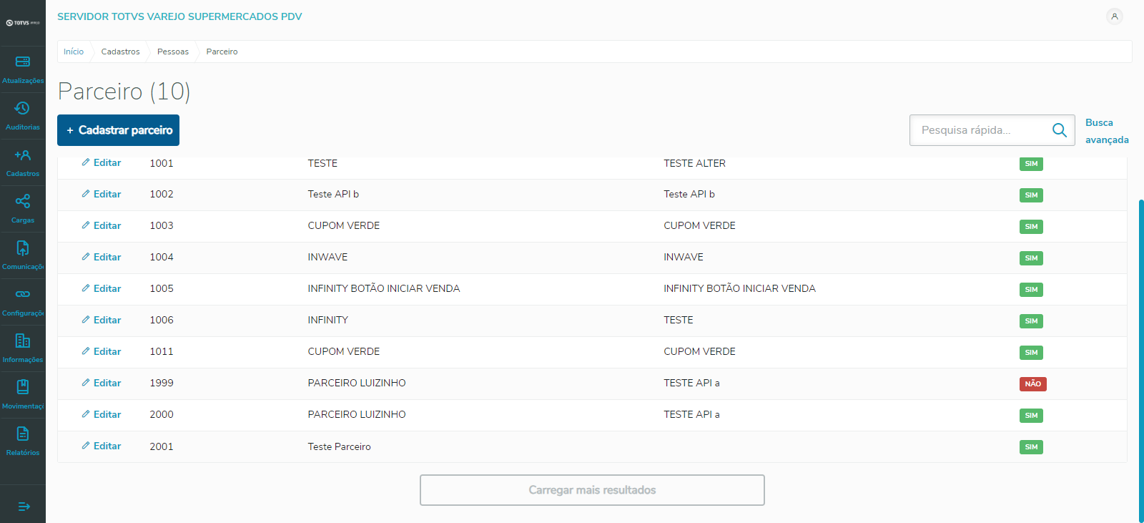Click the magnifier search icon
Image resolution: width=1144 pixels, height=523 pixels.
1059,130
